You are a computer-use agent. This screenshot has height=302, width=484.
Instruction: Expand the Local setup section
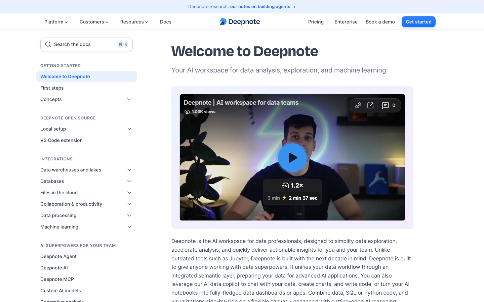pos(129,129)
